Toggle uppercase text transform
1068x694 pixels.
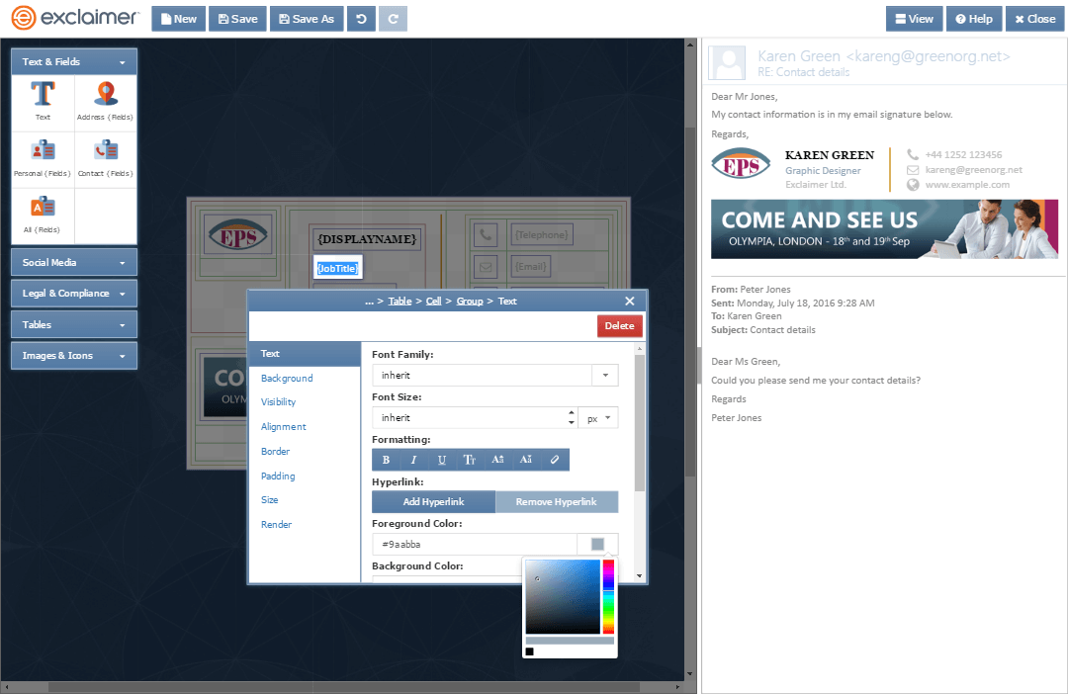click(497, 460)
